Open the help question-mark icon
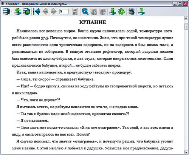The width and height of the screenshot is (189, 155). (x=141, y=11)
